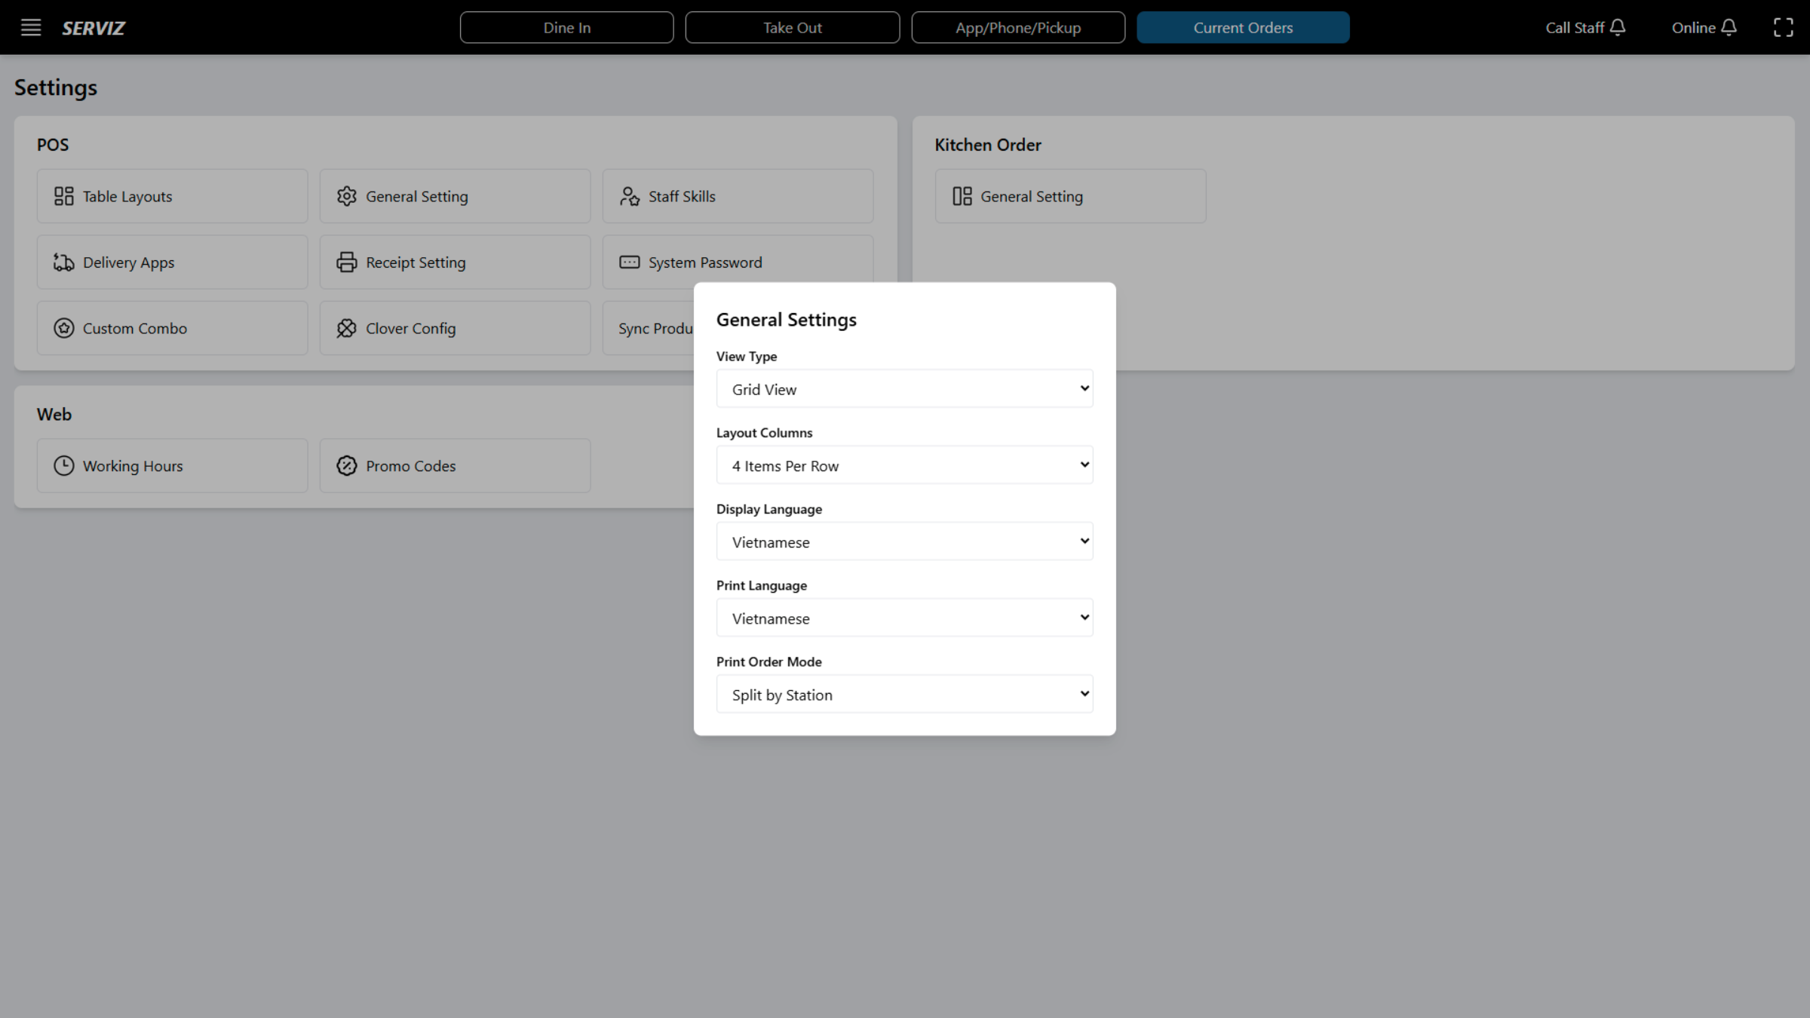Click the Promo Codes discount icon
1810x1018 pixels.
click(x=347, y=465)
